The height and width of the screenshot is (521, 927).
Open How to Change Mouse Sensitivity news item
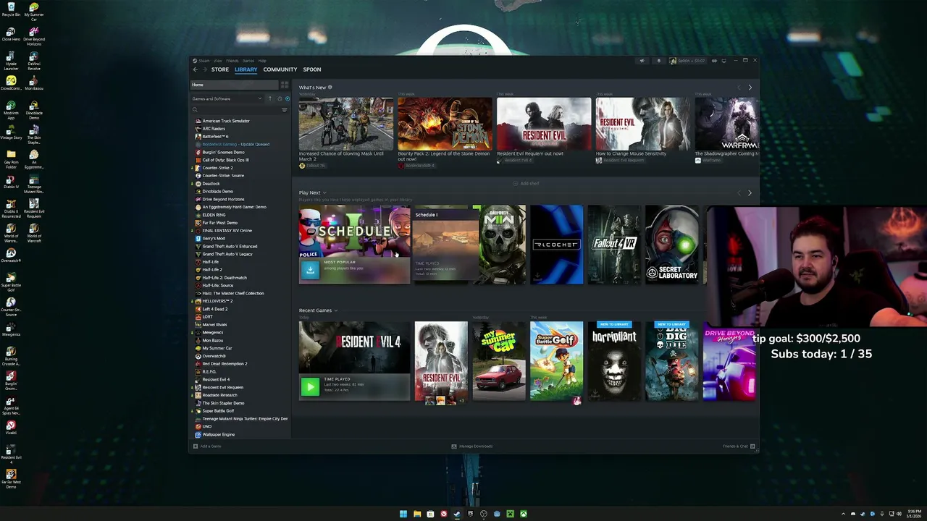coord(643,124)
